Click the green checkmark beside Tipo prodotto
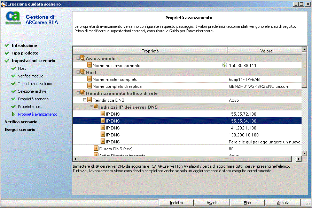 click(x=7, y=53)
